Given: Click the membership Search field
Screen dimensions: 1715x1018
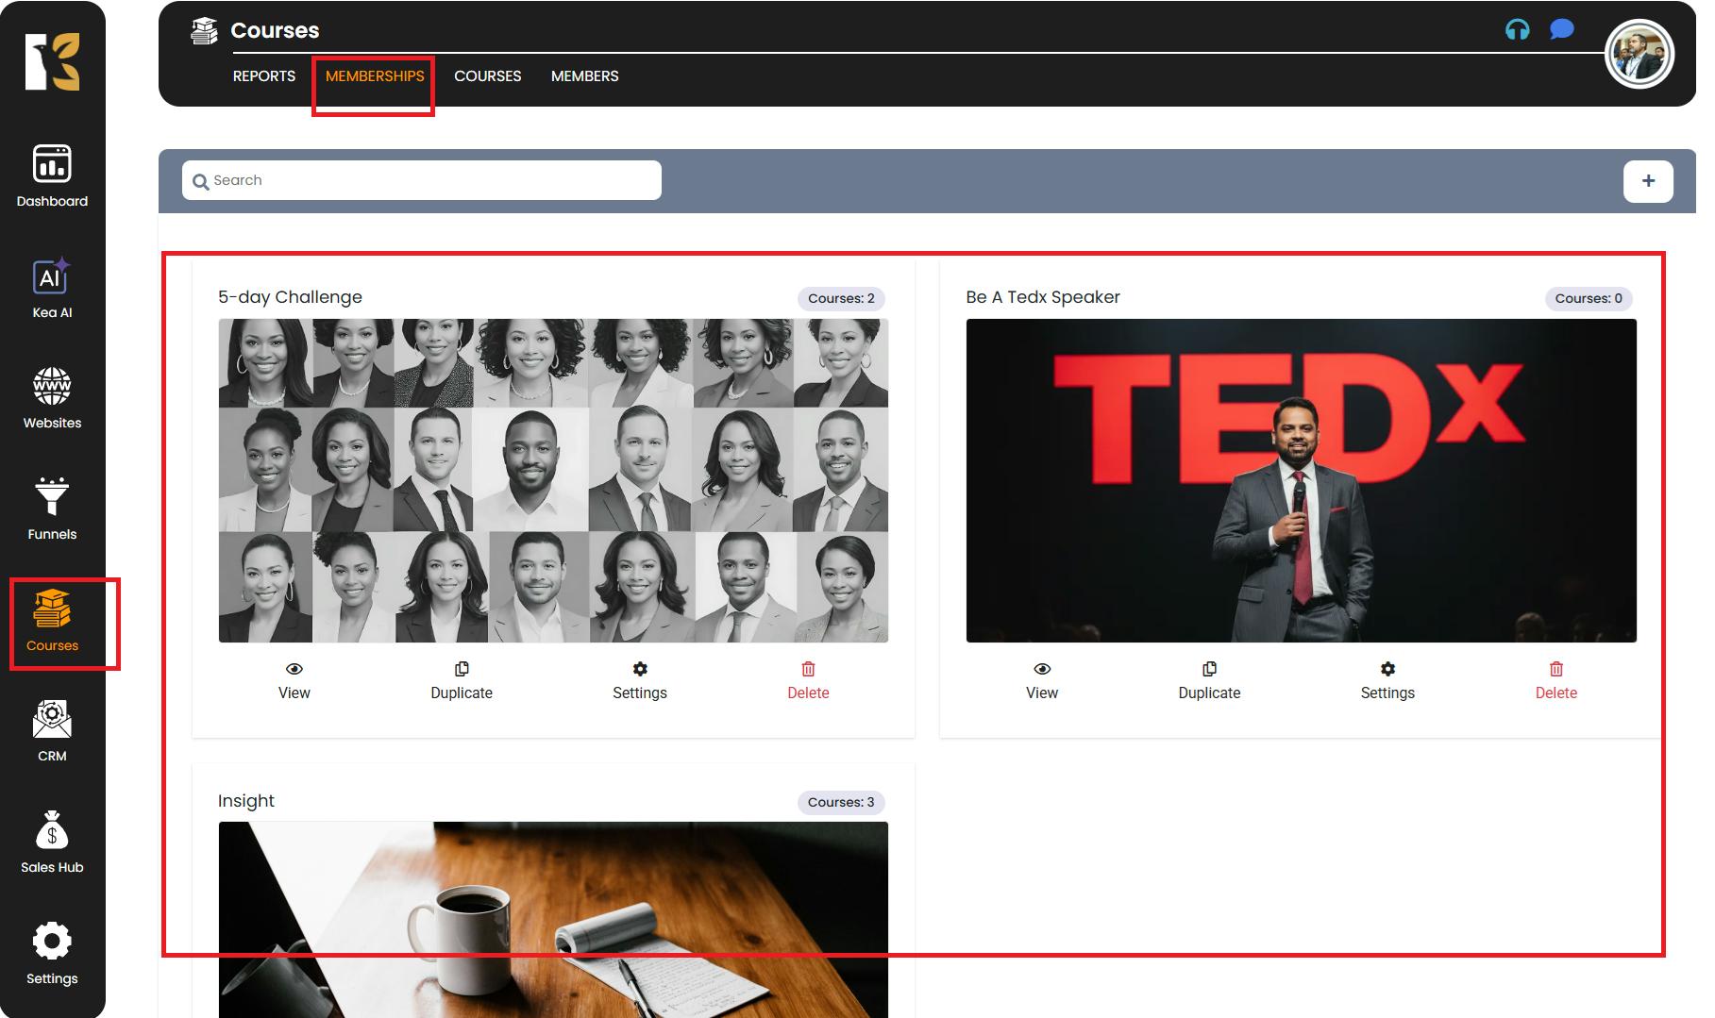Looking at the screenshot, I should point(422,180).
